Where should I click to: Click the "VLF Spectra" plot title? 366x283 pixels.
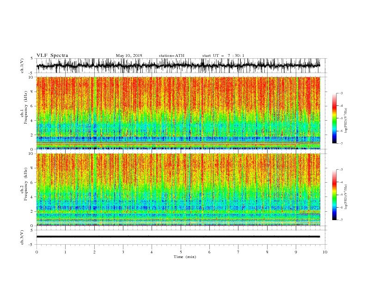click(x=52, y=55)
